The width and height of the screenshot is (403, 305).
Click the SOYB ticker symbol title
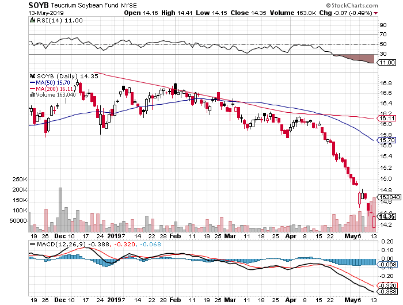point(39,5)
